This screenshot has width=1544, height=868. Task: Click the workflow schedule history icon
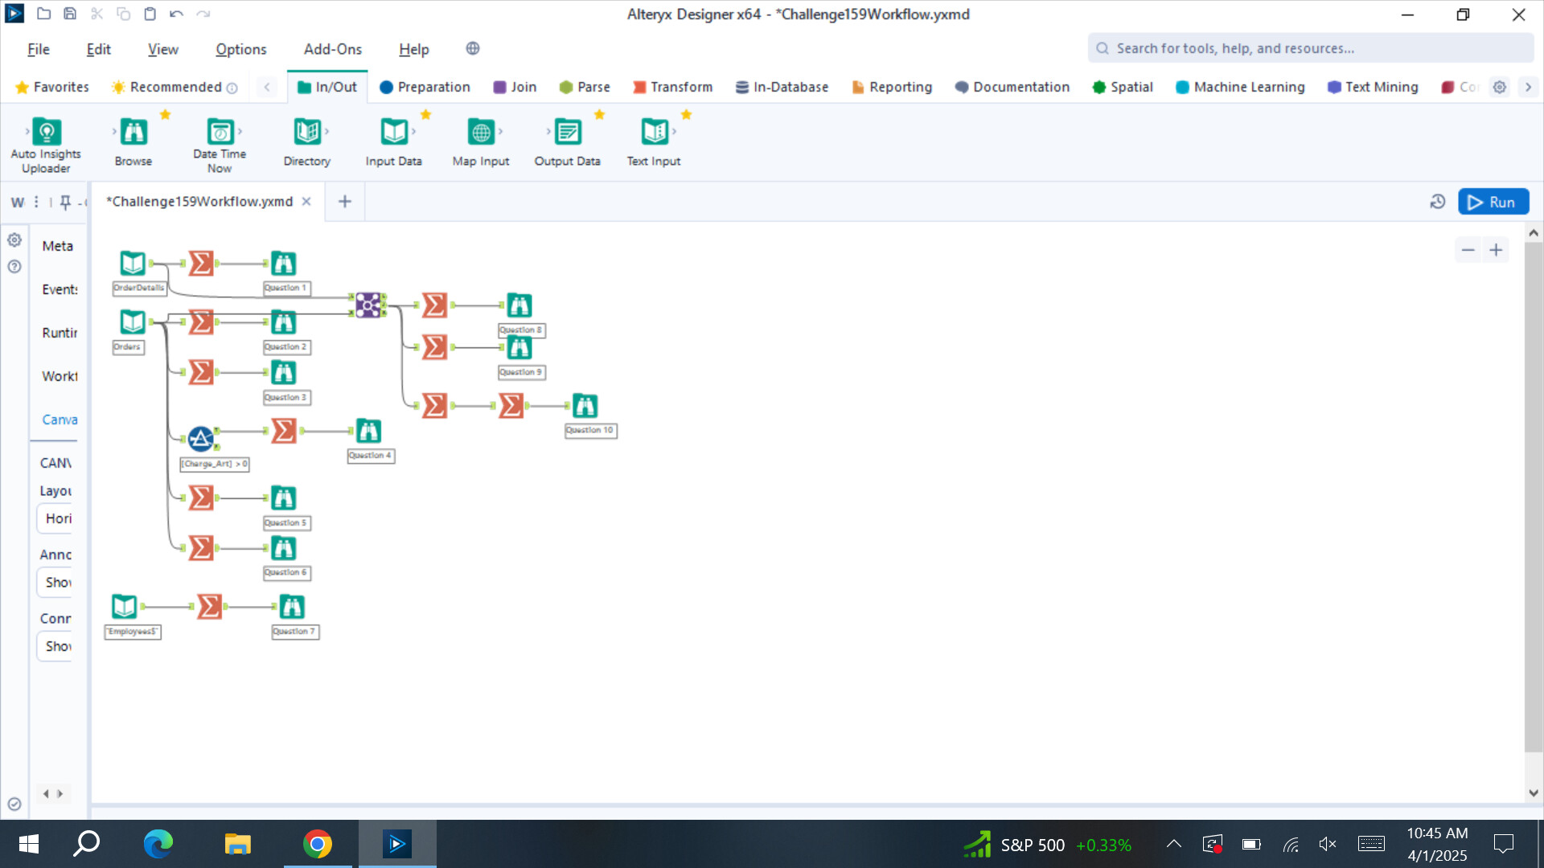1438,202
